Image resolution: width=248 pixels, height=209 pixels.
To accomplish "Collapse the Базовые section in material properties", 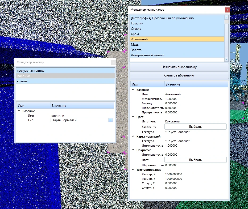I will (133, 90).
